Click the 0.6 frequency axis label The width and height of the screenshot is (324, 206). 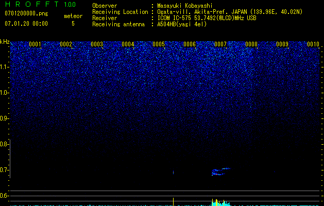click(x=4, y=196)
